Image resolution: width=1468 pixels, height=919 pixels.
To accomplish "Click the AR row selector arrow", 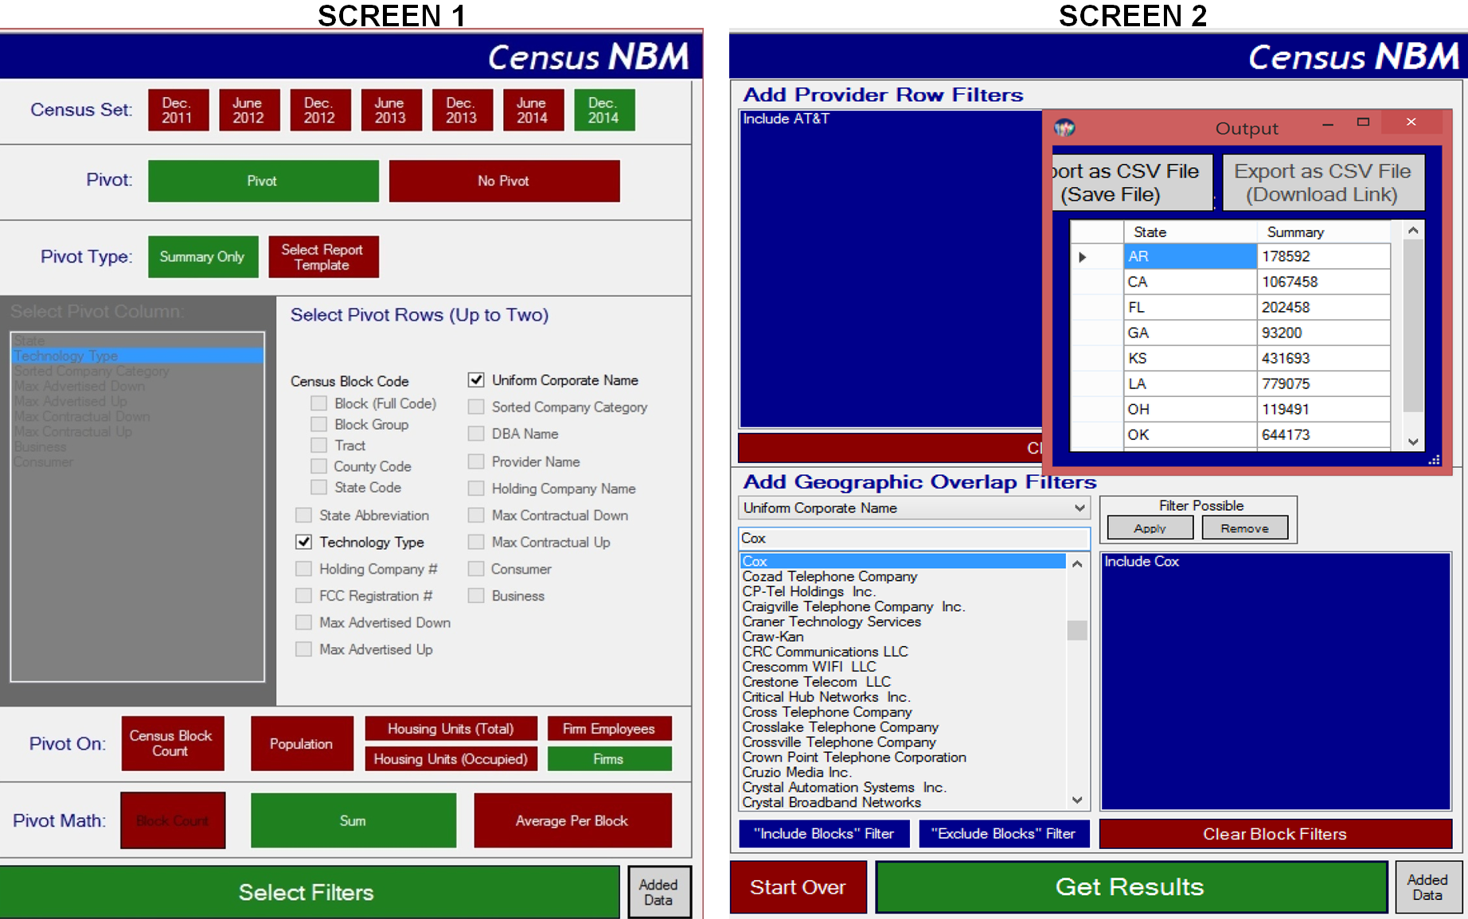I will click(x=1083, y=257).
